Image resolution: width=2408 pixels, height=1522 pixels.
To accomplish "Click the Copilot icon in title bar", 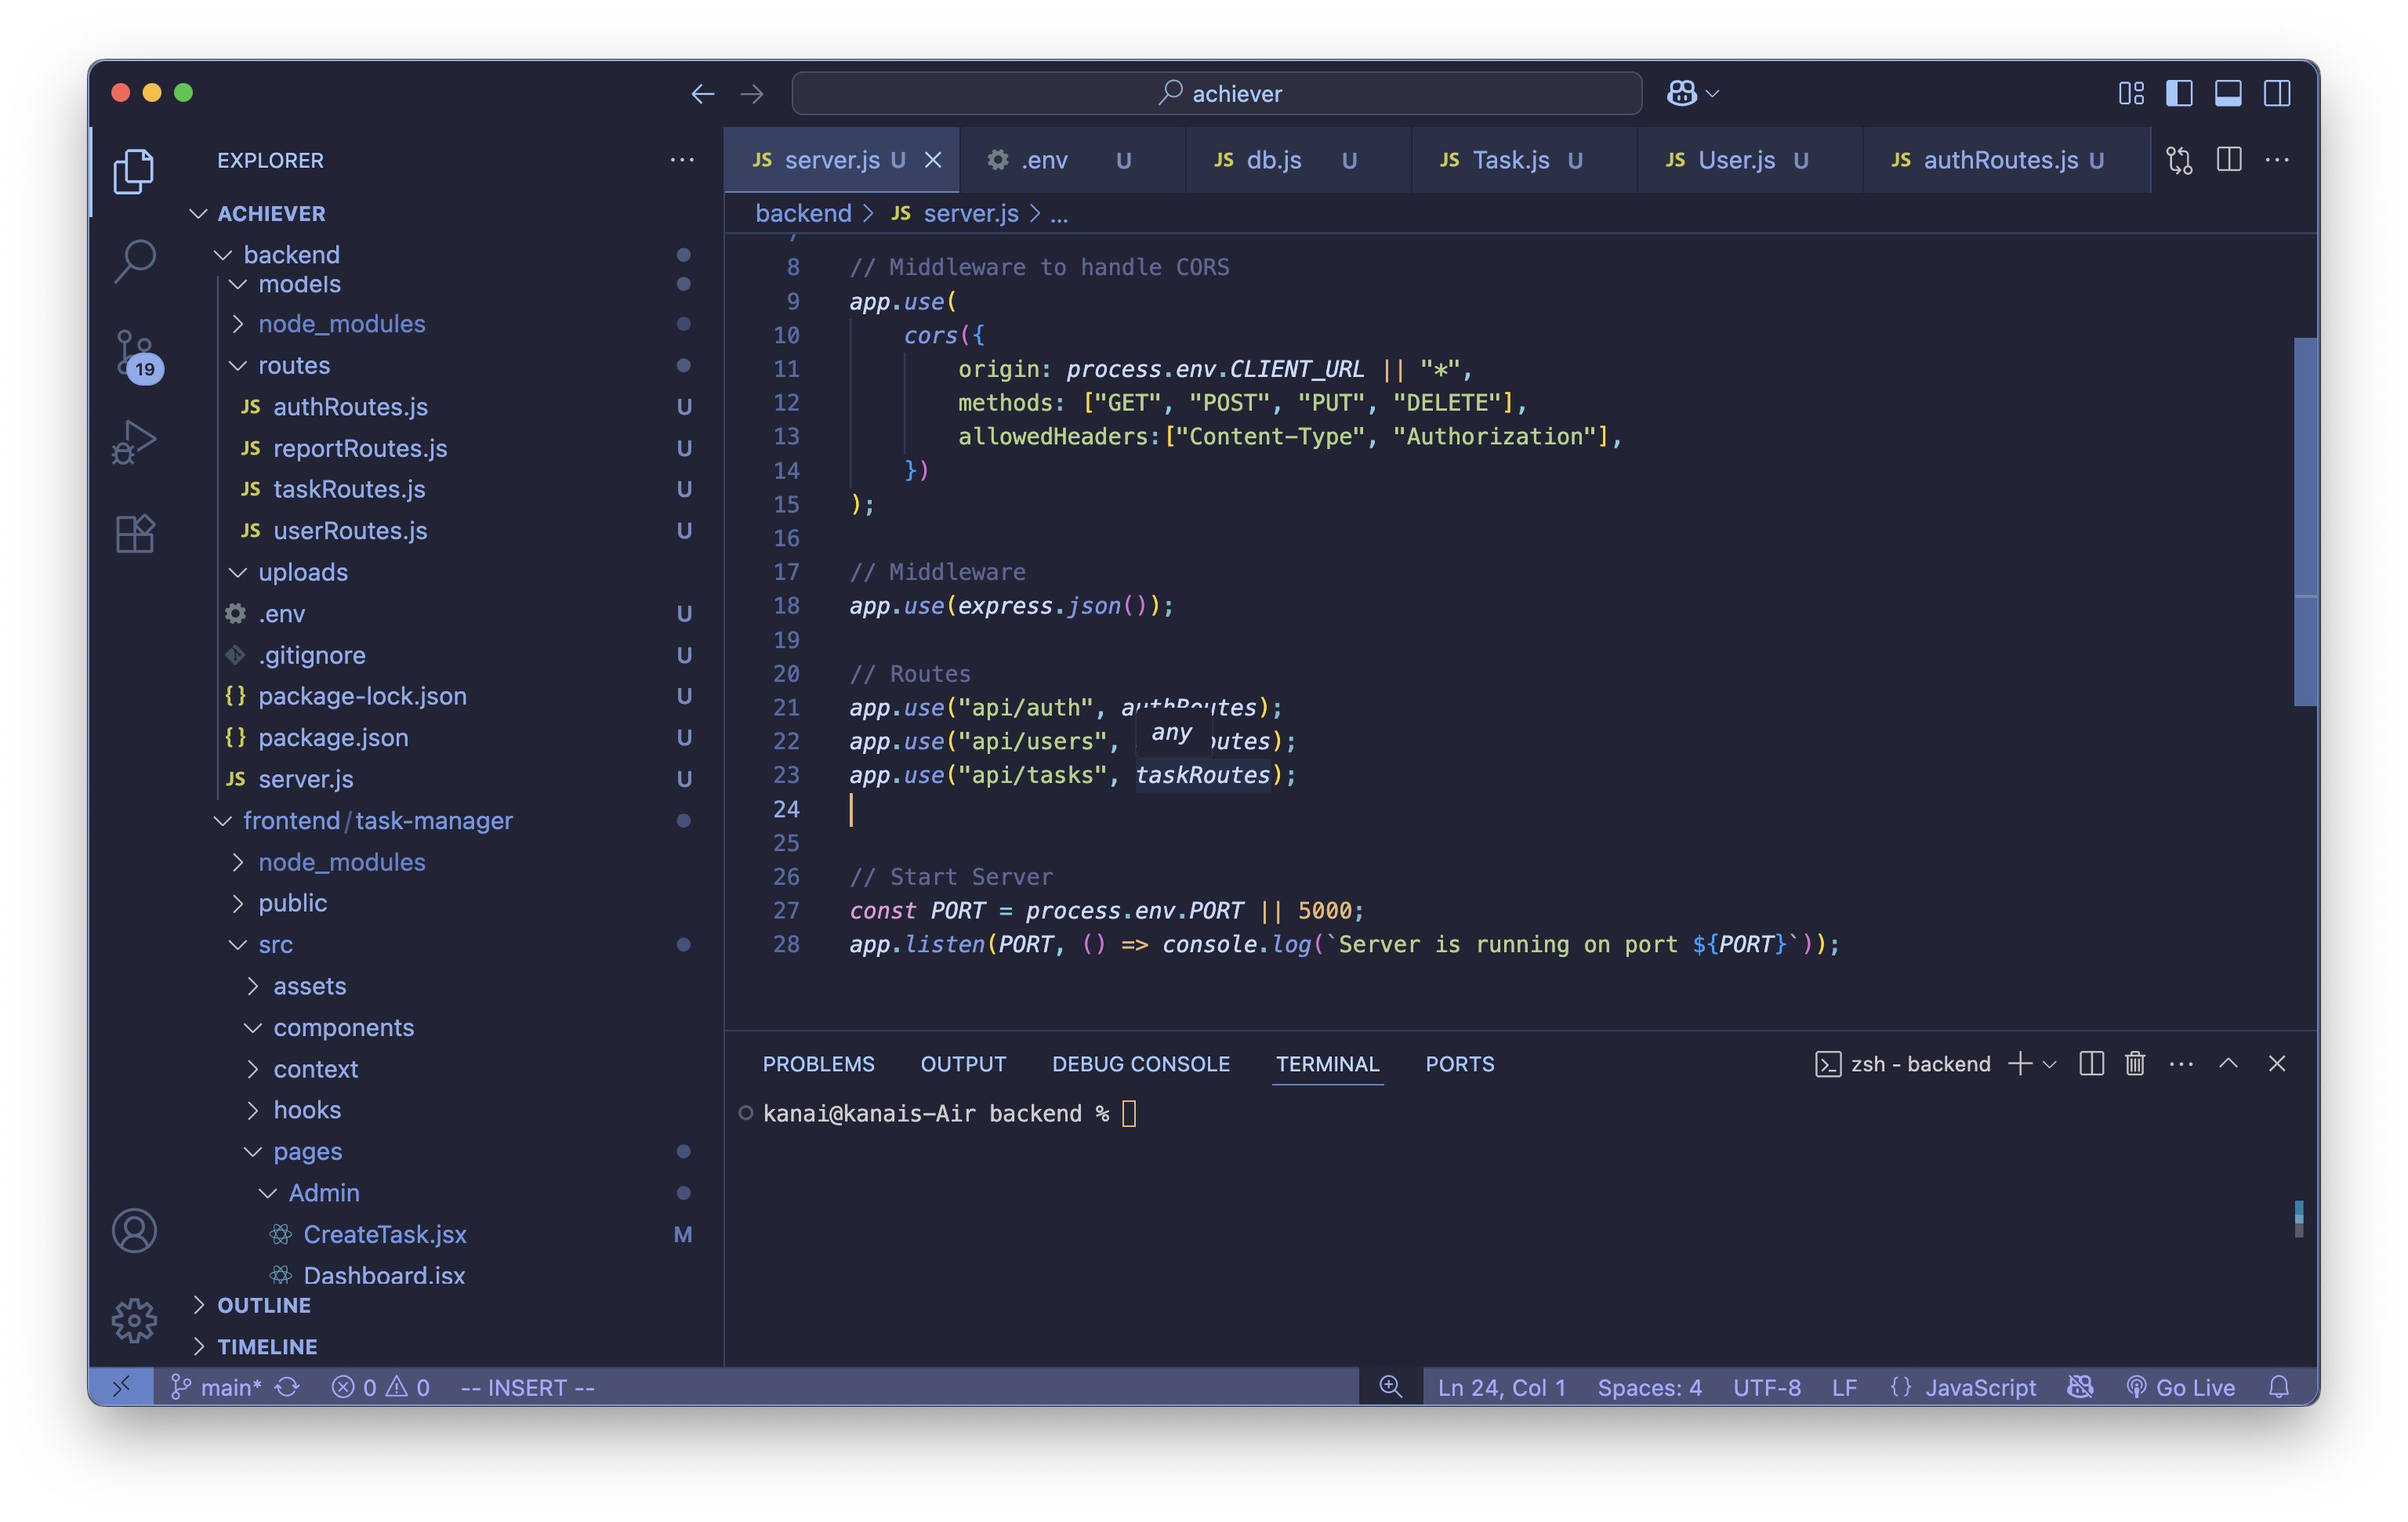I will point(1682,93).
